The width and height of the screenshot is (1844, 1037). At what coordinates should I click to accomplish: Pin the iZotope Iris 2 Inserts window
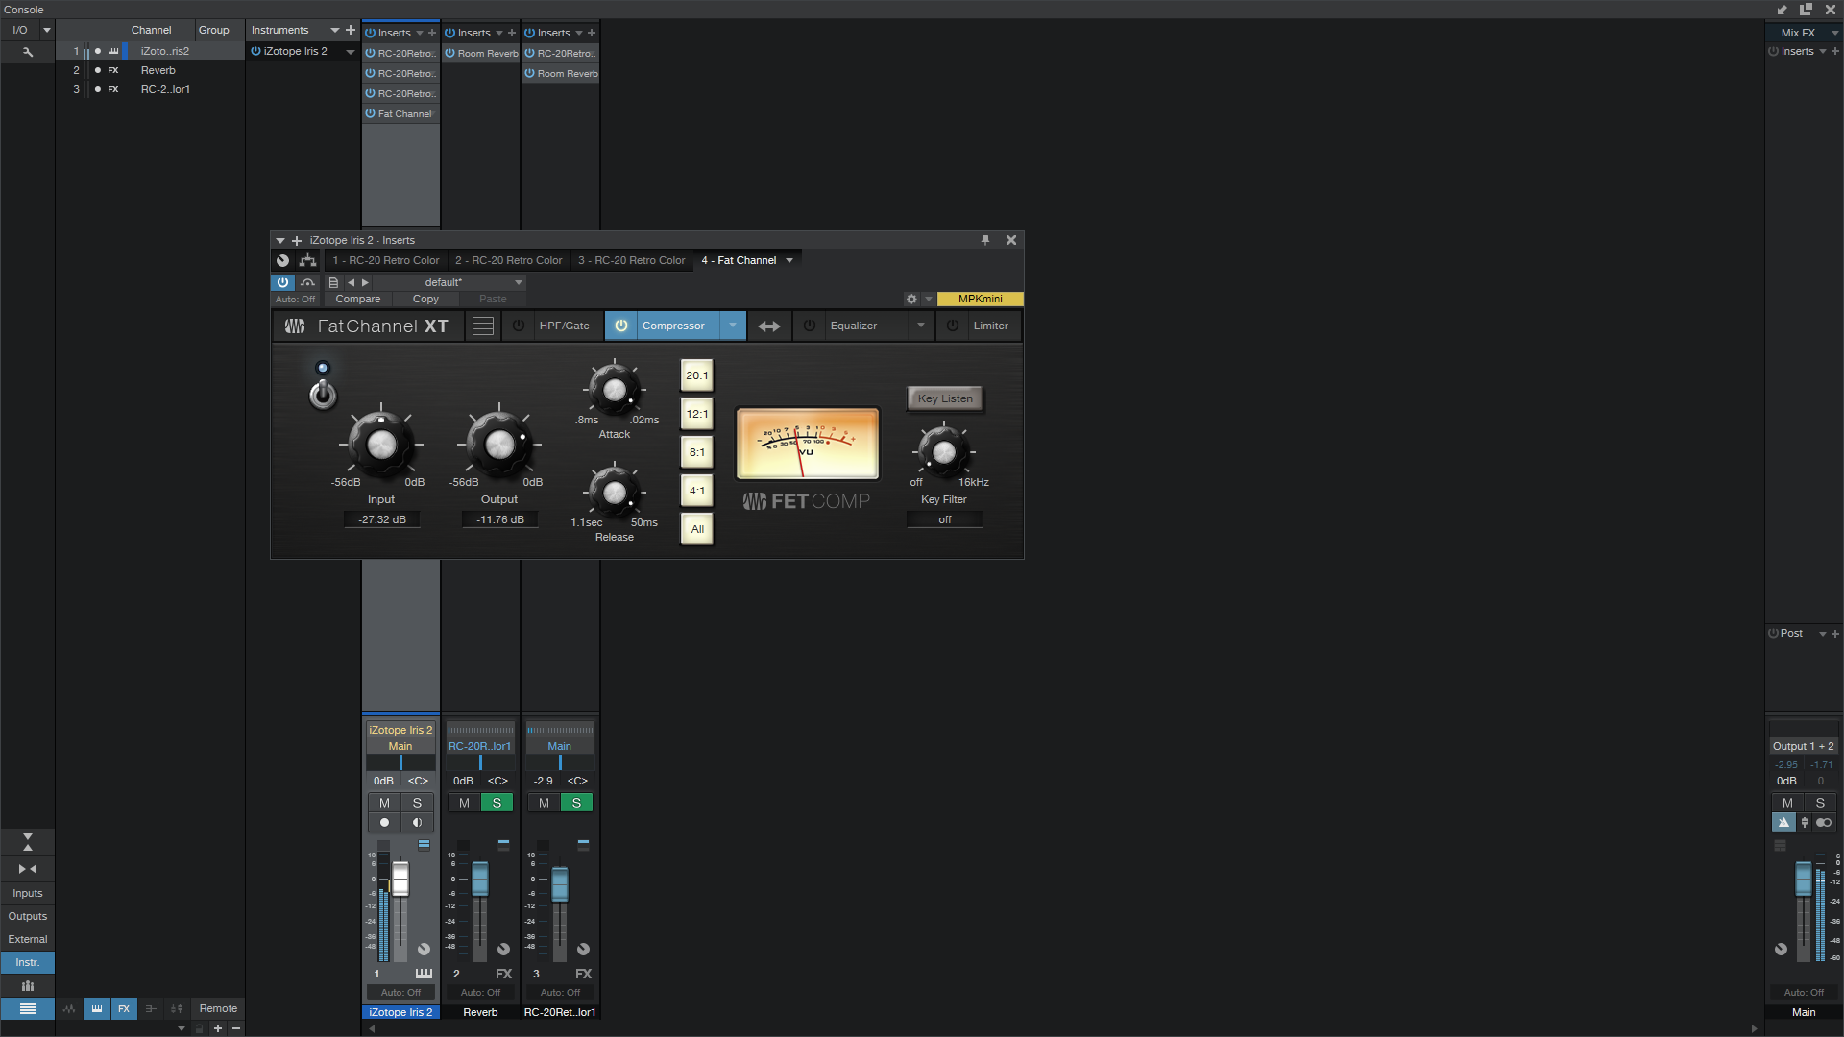[985, 240]
